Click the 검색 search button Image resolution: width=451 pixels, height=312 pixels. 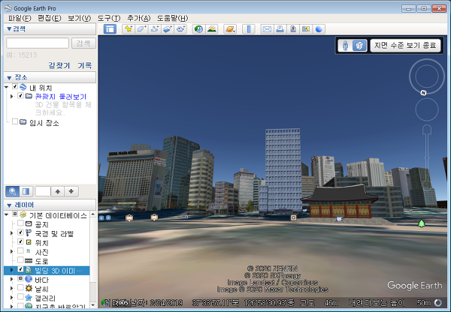pos(83,43)
